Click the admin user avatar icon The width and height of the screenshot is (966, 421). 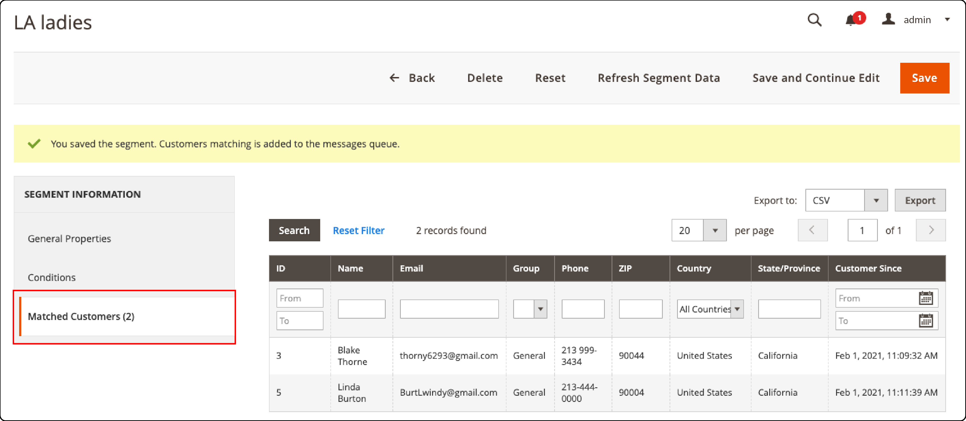pos(888,19)
